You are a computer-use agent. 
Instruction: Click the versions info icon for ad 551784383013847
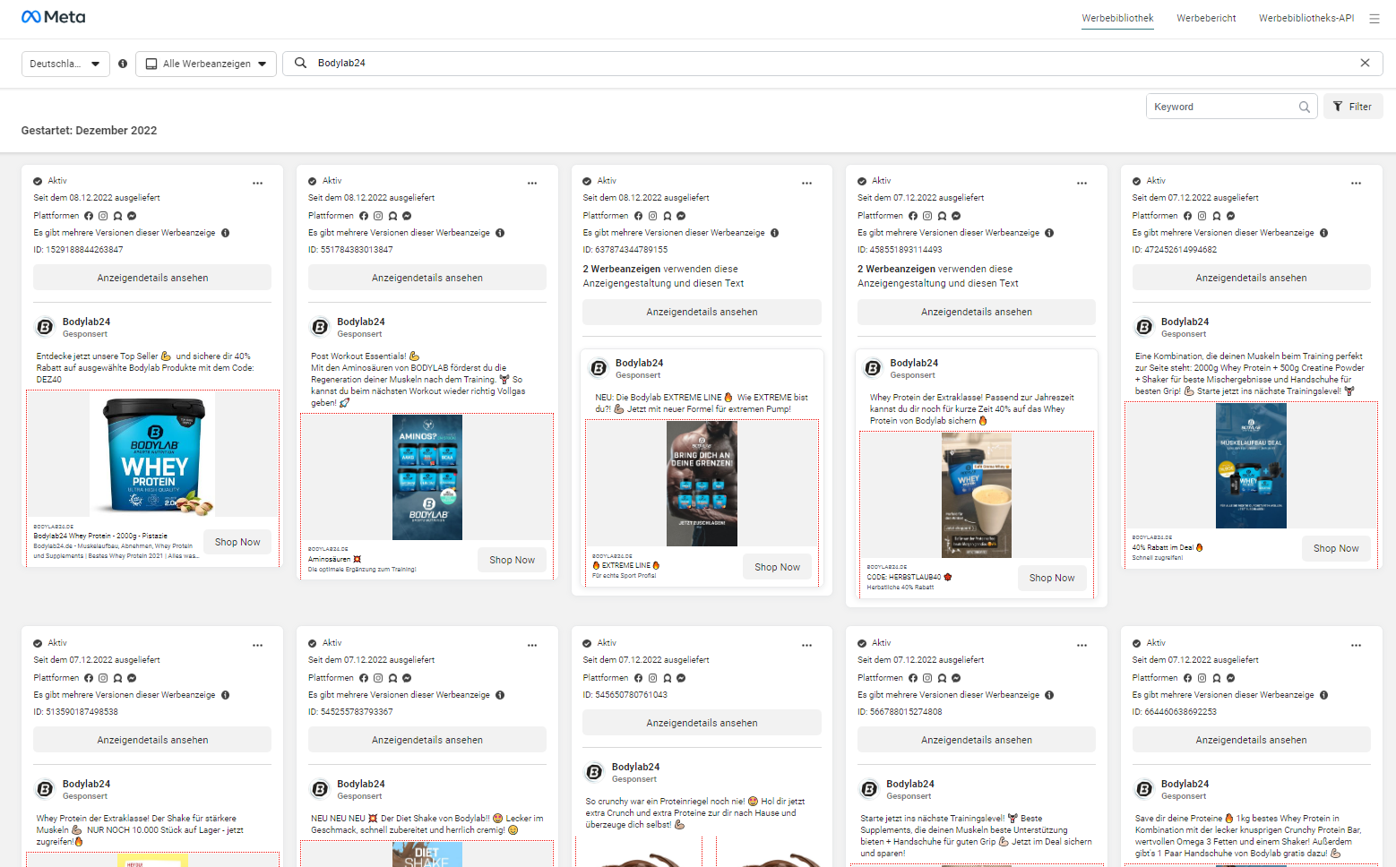(500, 233)
